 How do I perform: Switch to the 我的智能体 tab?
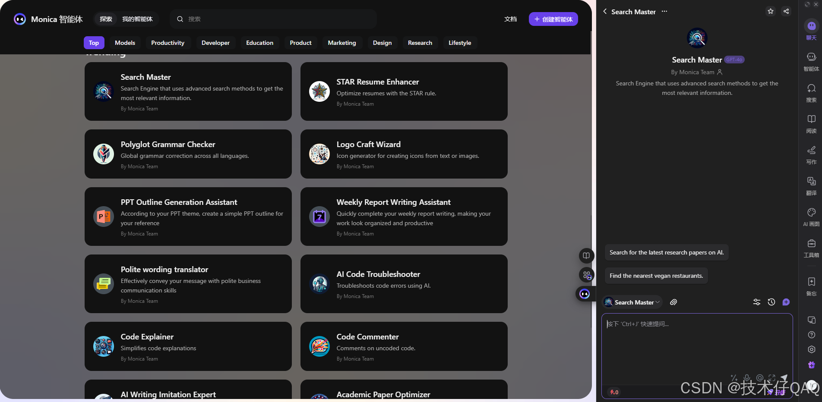pyautogui.click(x=137, y=19)
